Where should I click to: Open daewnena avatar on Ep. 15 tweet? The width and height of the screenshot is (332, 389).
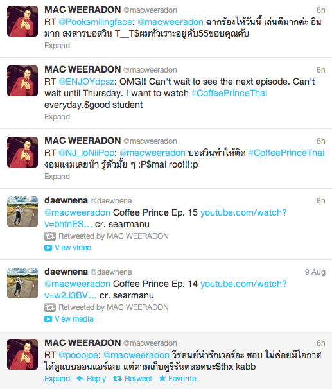point(22,212)
